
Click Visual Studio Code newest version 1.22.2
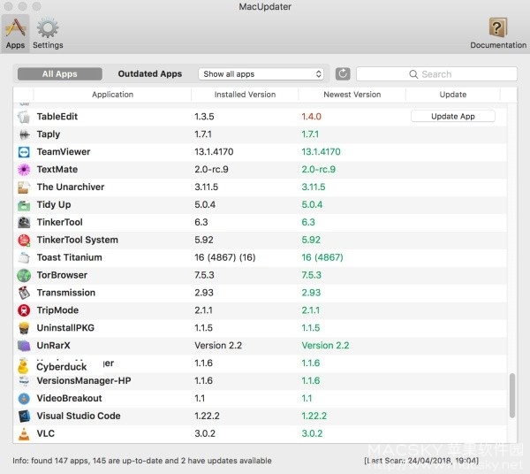(314, 416)
